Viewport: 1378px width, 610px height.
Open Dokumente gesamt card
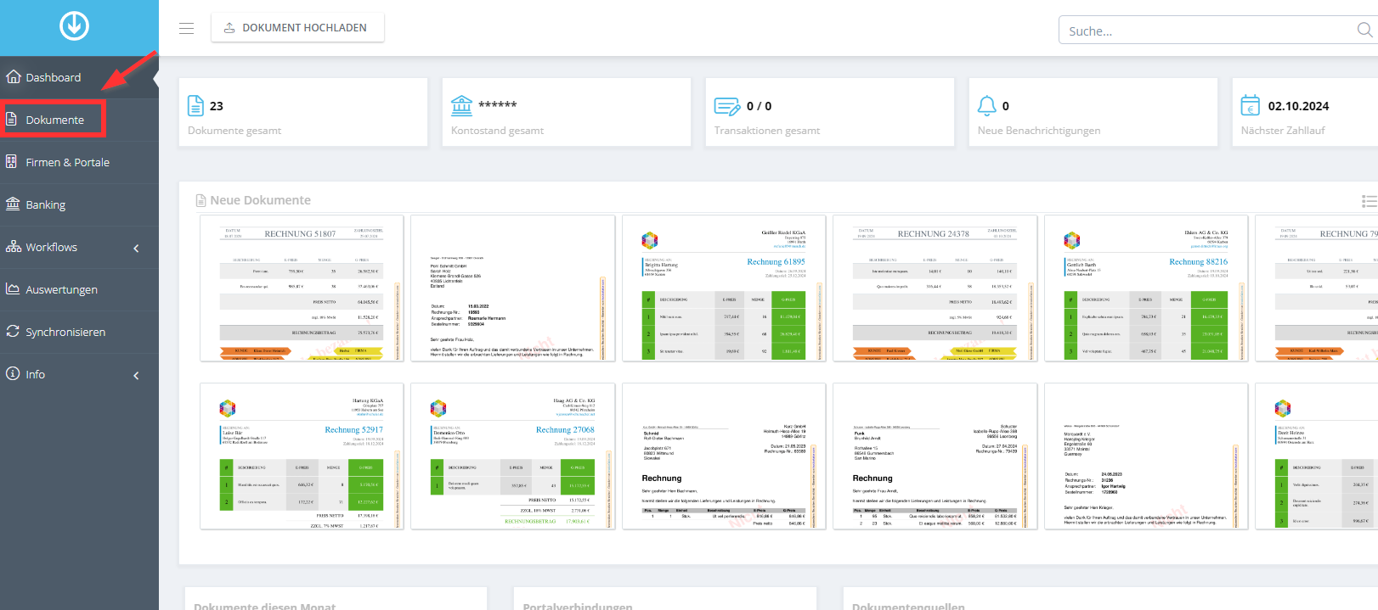[x=303, y=112]
